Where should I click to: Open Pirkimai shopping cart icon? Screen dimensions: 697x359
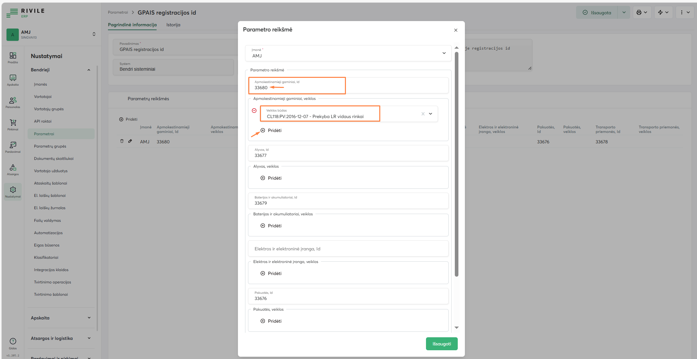13,125
